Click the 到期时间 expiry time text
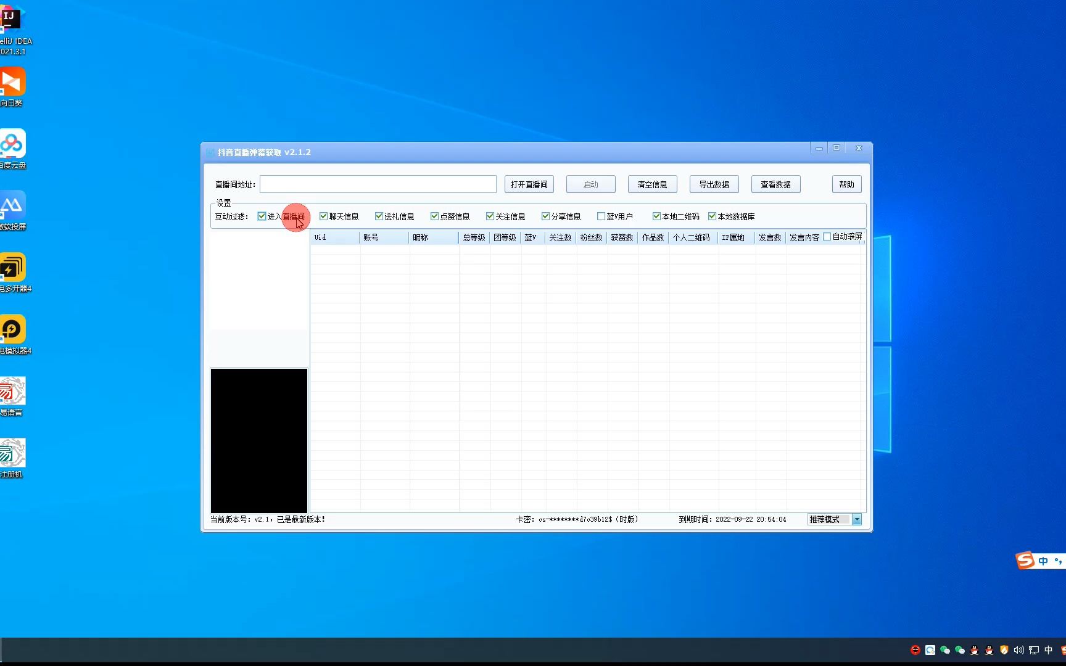 click(x=732, y=520)
